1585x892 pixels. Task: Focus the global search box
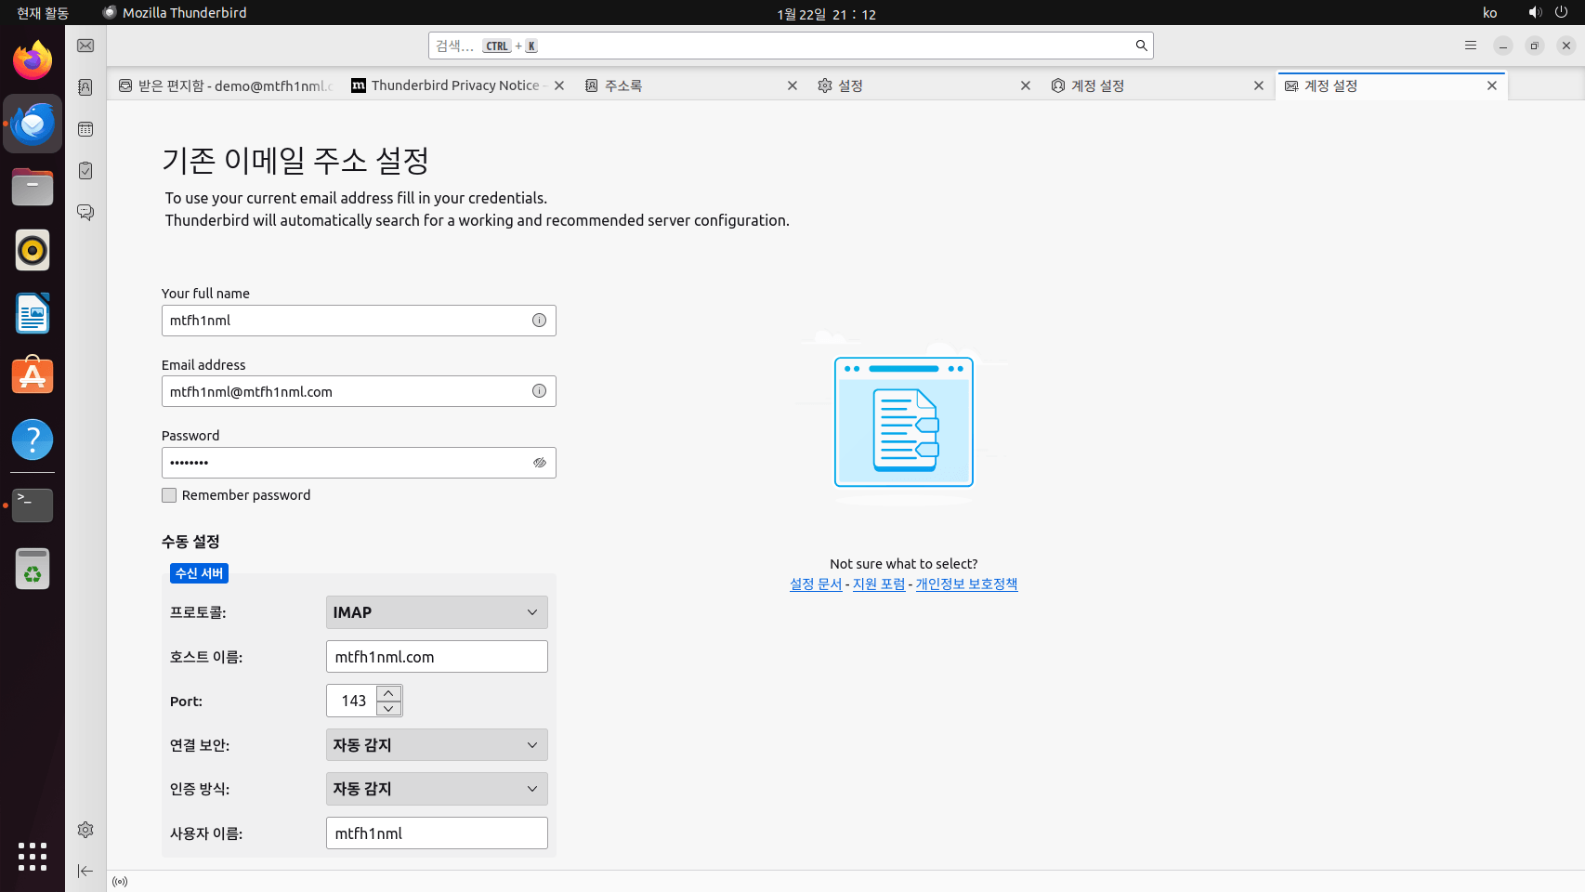click(791, 46)
